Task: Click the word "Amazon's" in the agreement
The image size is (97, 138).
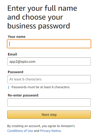Action: (68, 126)
